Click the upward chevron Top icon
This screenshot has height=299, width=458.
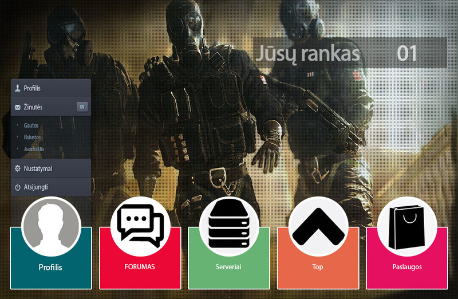[x=318, y=226]
